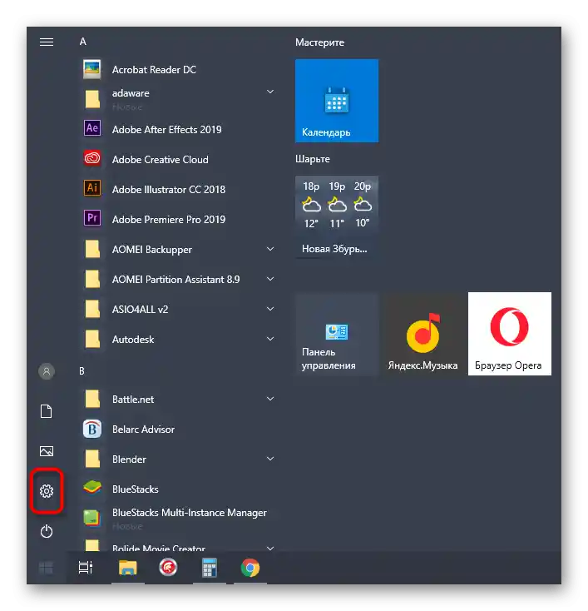
Task: Open the weather tile Новая Збурь...
Action: pos(337,217)
